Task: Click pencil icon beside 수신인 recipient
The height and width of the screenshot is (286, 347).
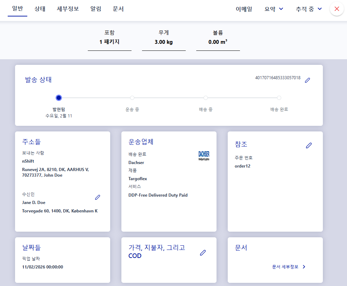Action: 98,198
